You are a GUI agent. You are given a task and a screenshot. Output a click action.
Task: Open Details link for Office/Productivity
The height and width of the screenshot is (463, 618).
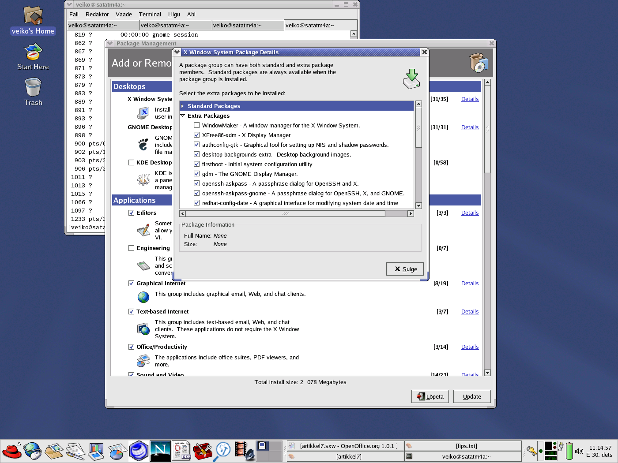[x=470, y=347]
